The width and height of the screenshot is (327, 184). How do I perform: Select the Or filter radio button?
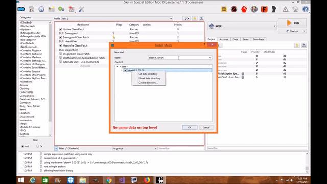point(37,146)
